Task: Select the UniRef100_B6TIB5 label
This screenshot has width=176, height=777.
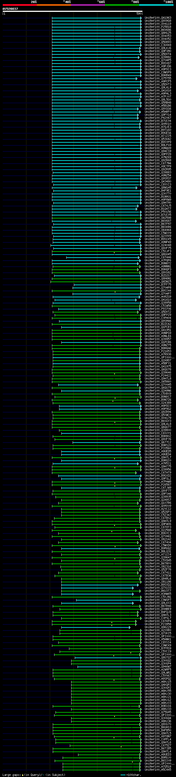Action: [158, 748]
